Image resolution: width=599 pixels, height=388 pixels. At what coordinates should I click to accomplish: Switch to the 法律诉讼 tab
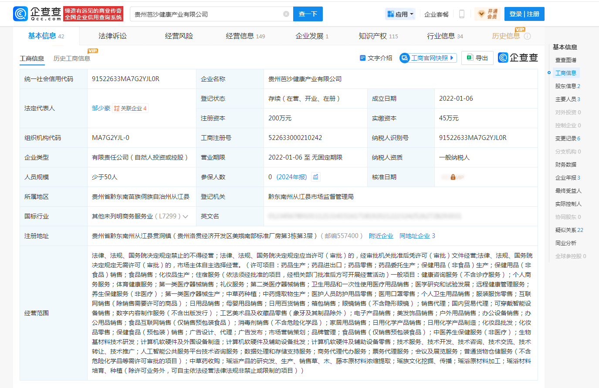tap(112, 36)
